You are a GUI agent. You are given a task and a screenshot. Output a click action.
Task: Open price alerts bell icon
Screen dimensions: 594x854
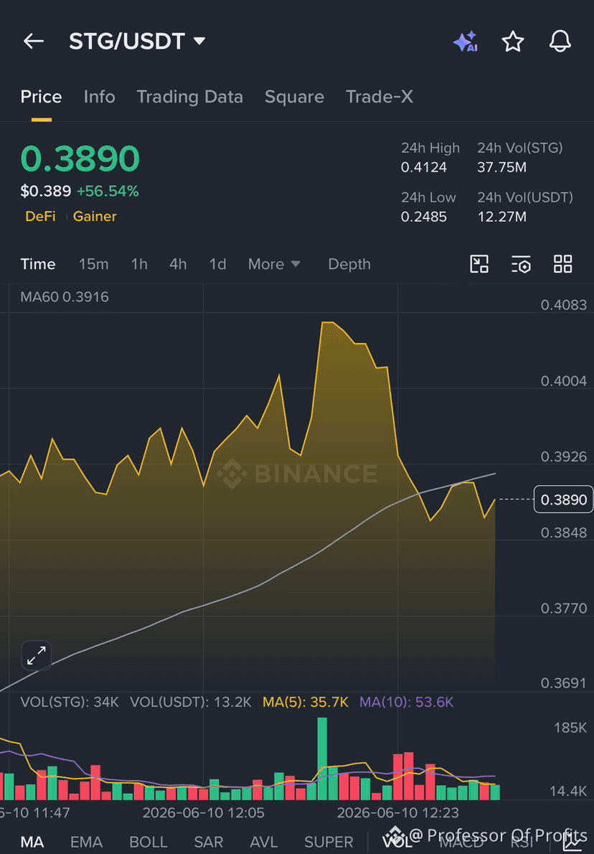click(x=560, y=42)
